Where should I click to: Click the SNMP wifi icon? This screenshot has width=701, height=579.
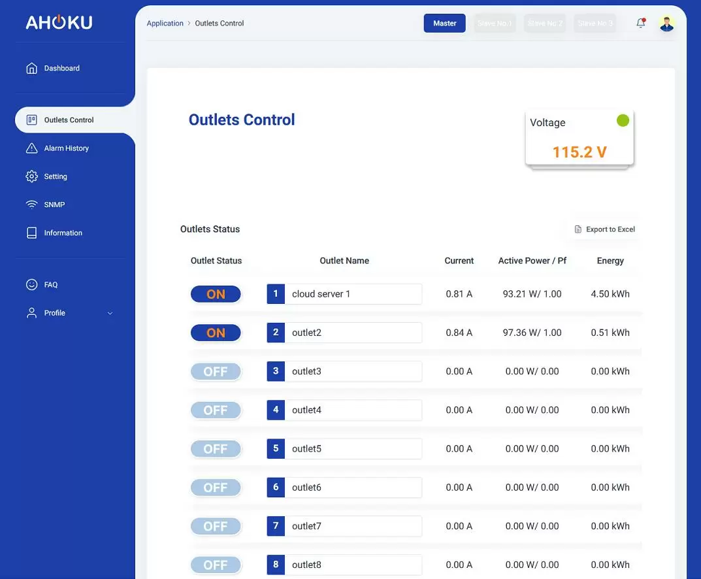point(31,205)
